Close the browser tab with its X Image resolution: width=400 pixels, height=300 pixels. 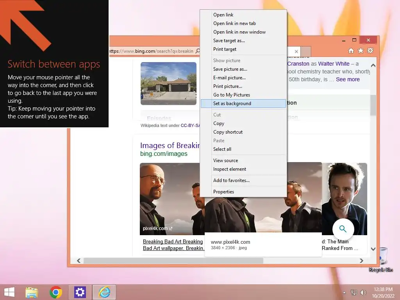pos(296,52)
